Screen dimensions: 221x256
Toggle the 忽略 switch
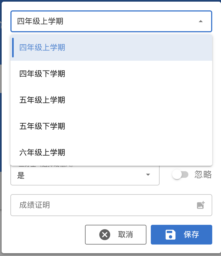pyautogui.click(x=180, y=174)
